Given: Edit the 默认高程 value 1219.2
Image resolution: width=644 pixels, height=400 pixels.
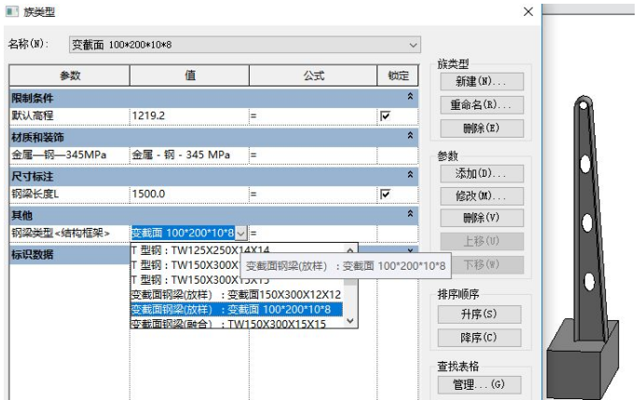Looking at the screenshot, I should pyautogui.click(x=189, y=116).
